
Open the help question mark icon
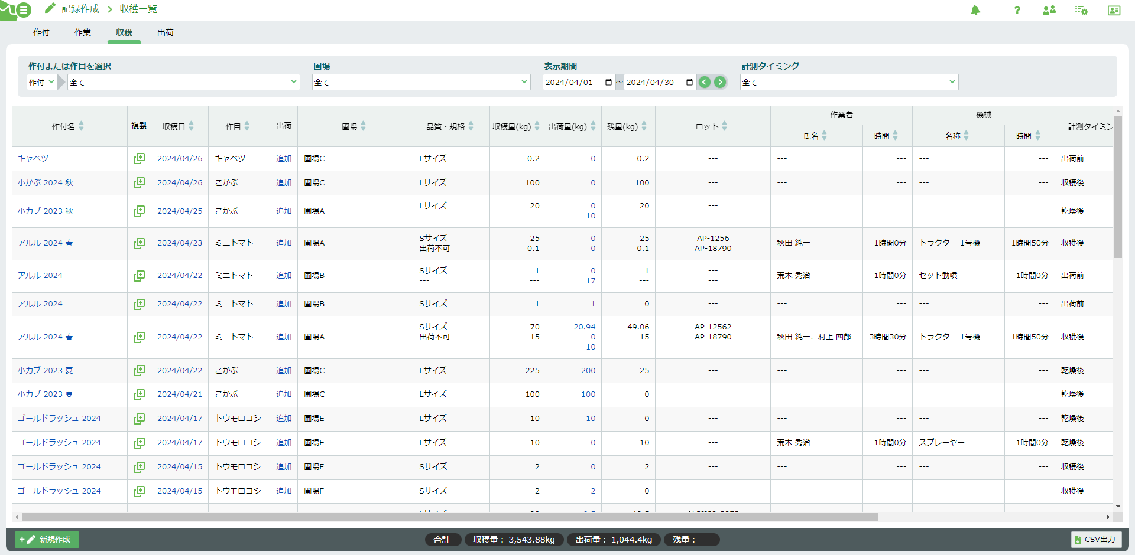(1017, 10)
